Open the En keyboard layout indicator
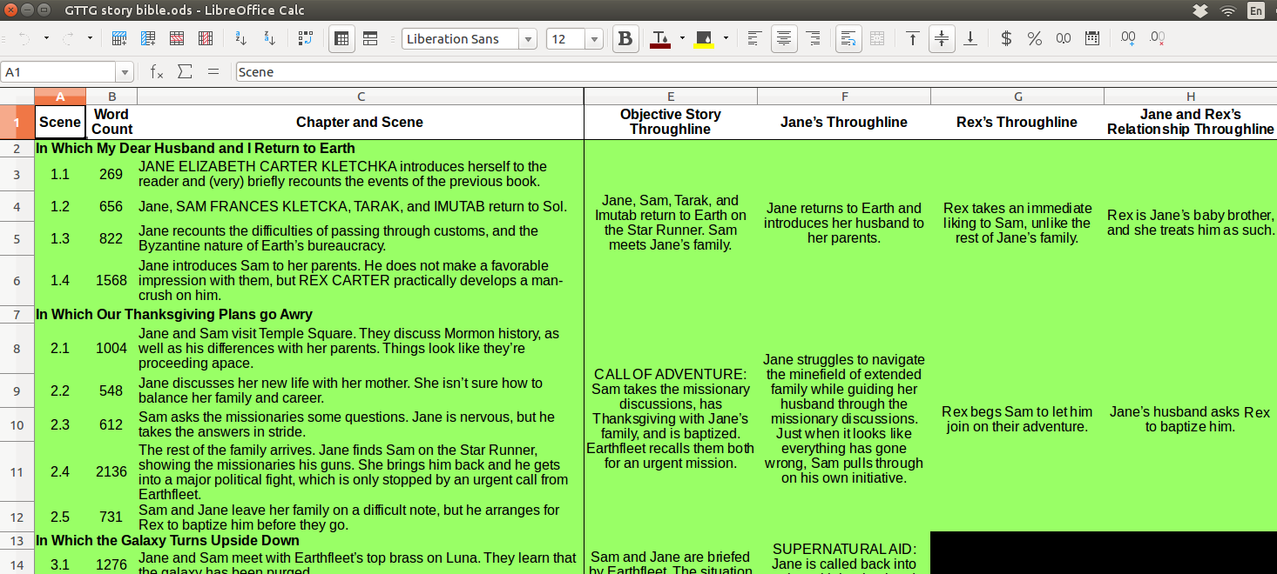This screenshot has height=574, width=1277. [1256, 11]
